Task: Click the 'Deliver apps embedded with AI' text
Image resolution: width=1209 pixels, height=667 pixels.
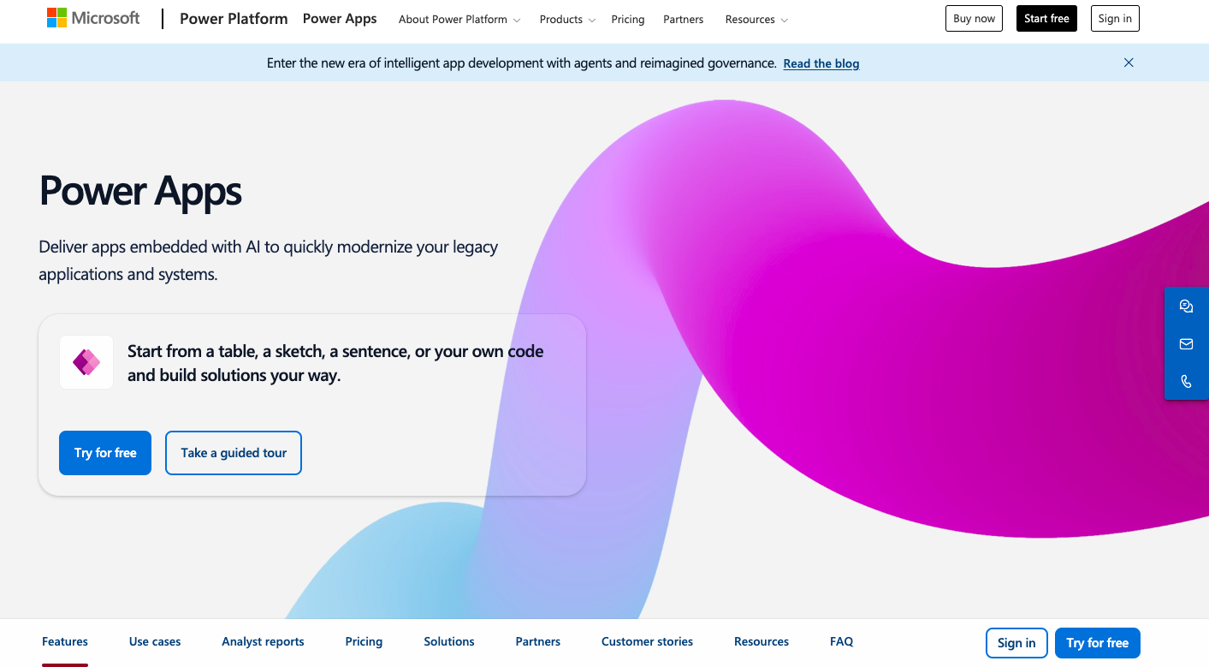Action: (x=269, y=260)
